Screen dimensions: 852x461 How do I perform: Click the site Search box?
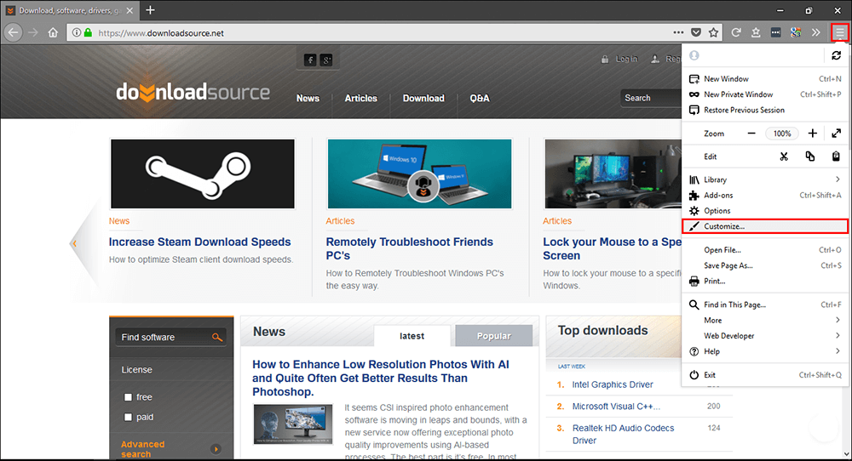(651, 98)
